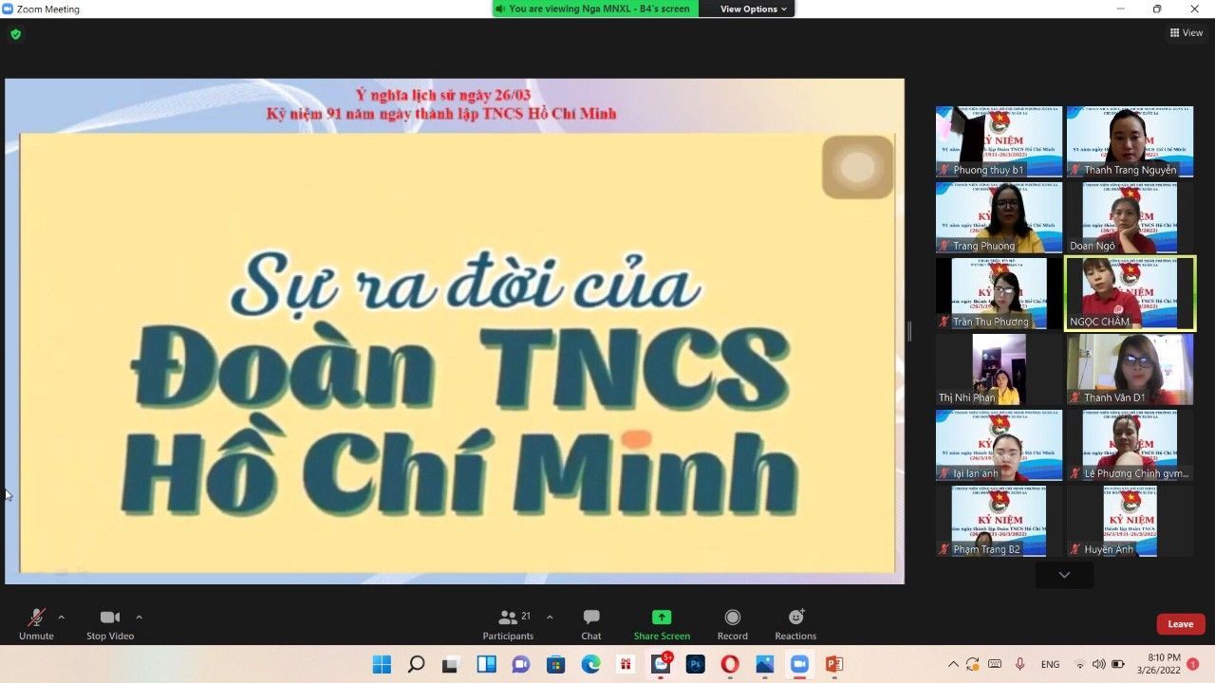1215x683 pixels.
Task: Select the NGỌC CHÂM video thumbnail
Action: pyautogui.click(x=1130, y=293)
